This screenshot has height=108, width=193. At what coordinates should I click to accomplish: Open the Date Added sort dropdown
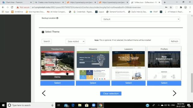[x=75, y=41]
